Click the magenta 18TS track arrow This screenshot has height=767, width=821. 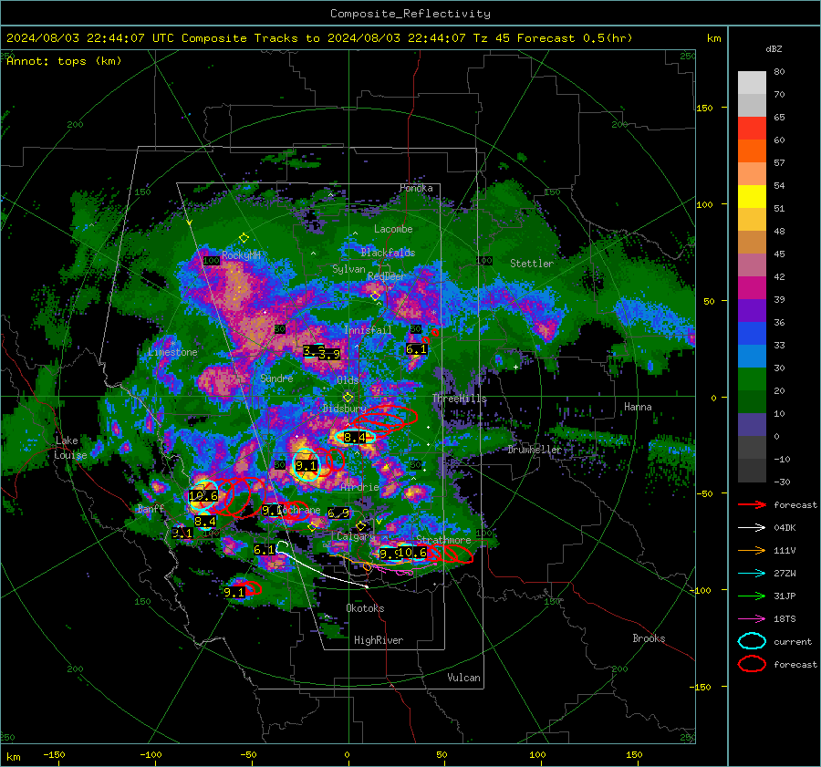point(752,619)
